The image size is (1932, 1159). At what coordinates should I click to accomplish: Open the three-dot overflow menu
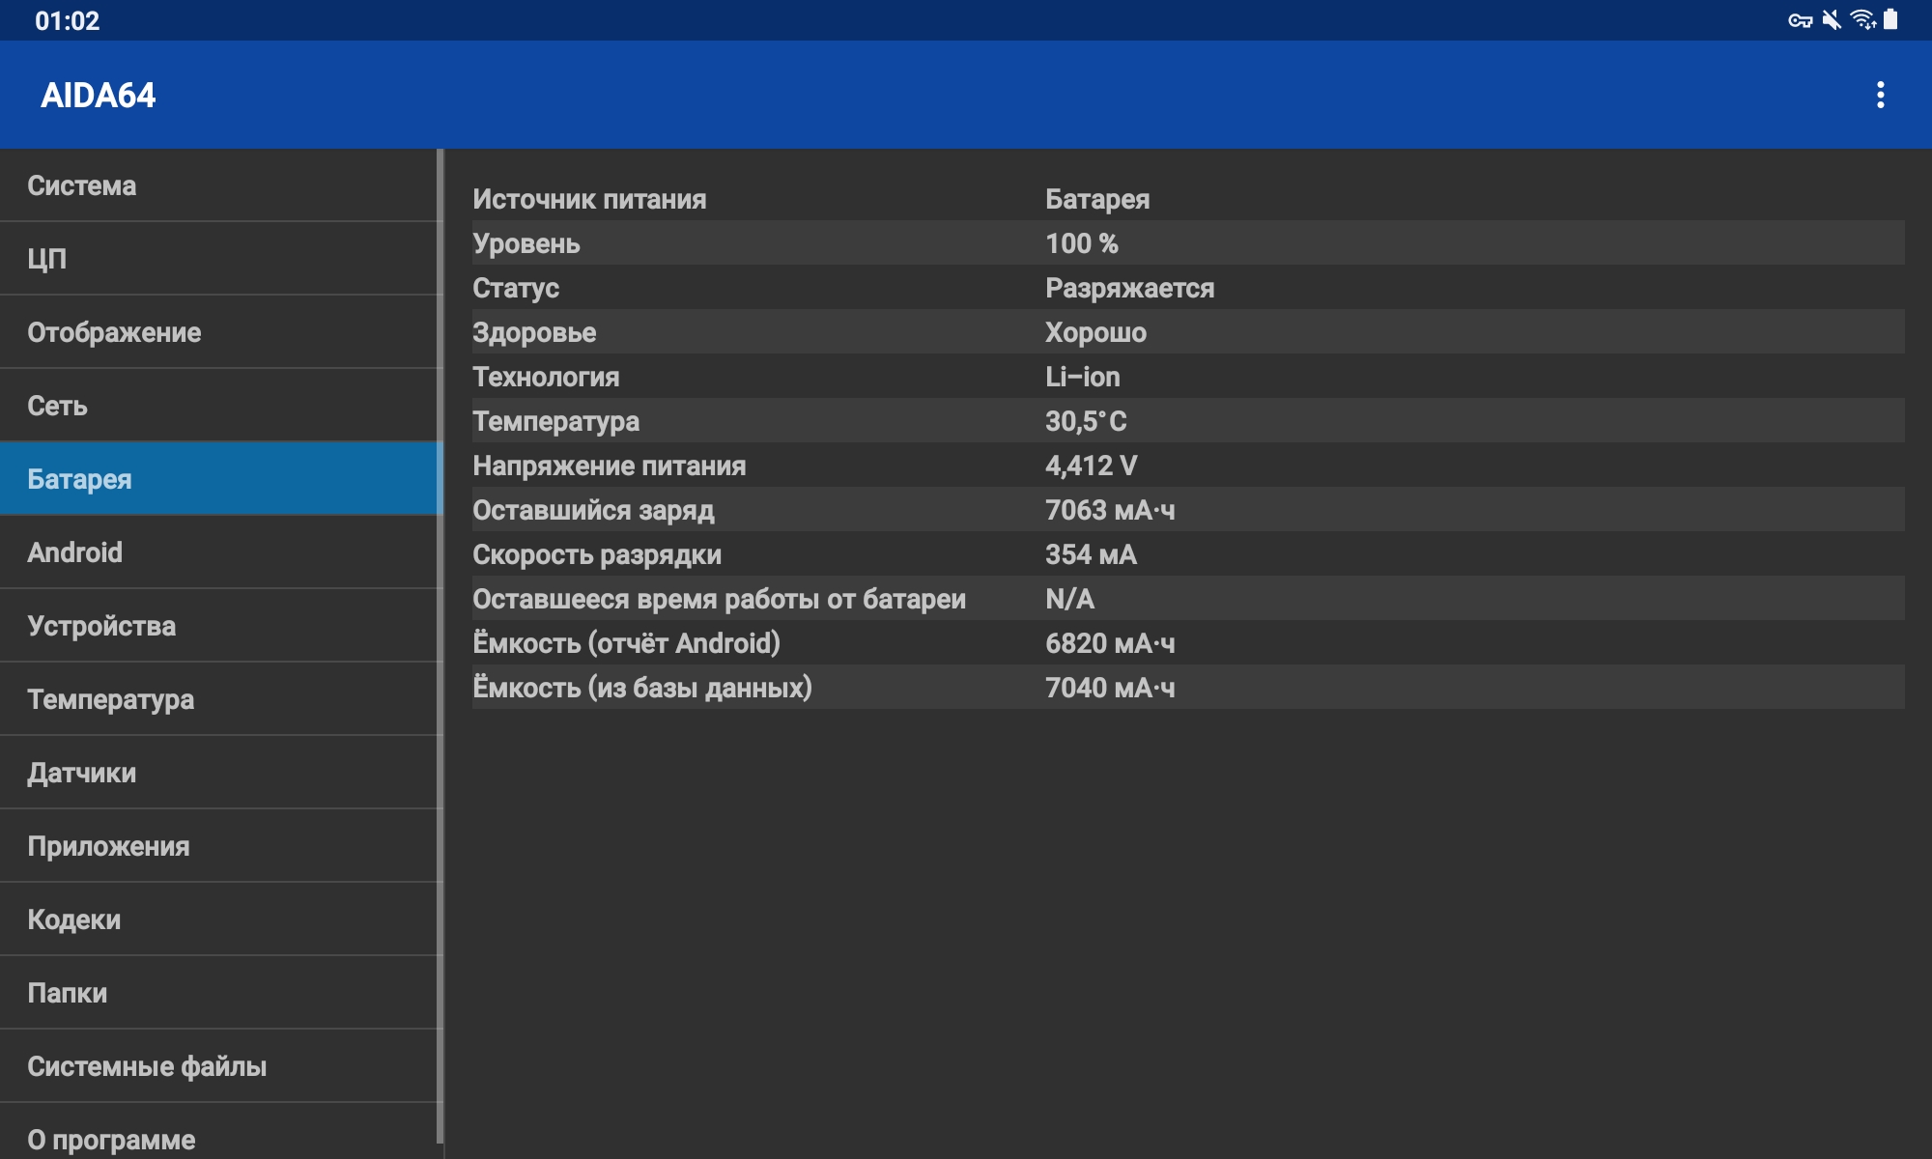(x=1880, y=95)
